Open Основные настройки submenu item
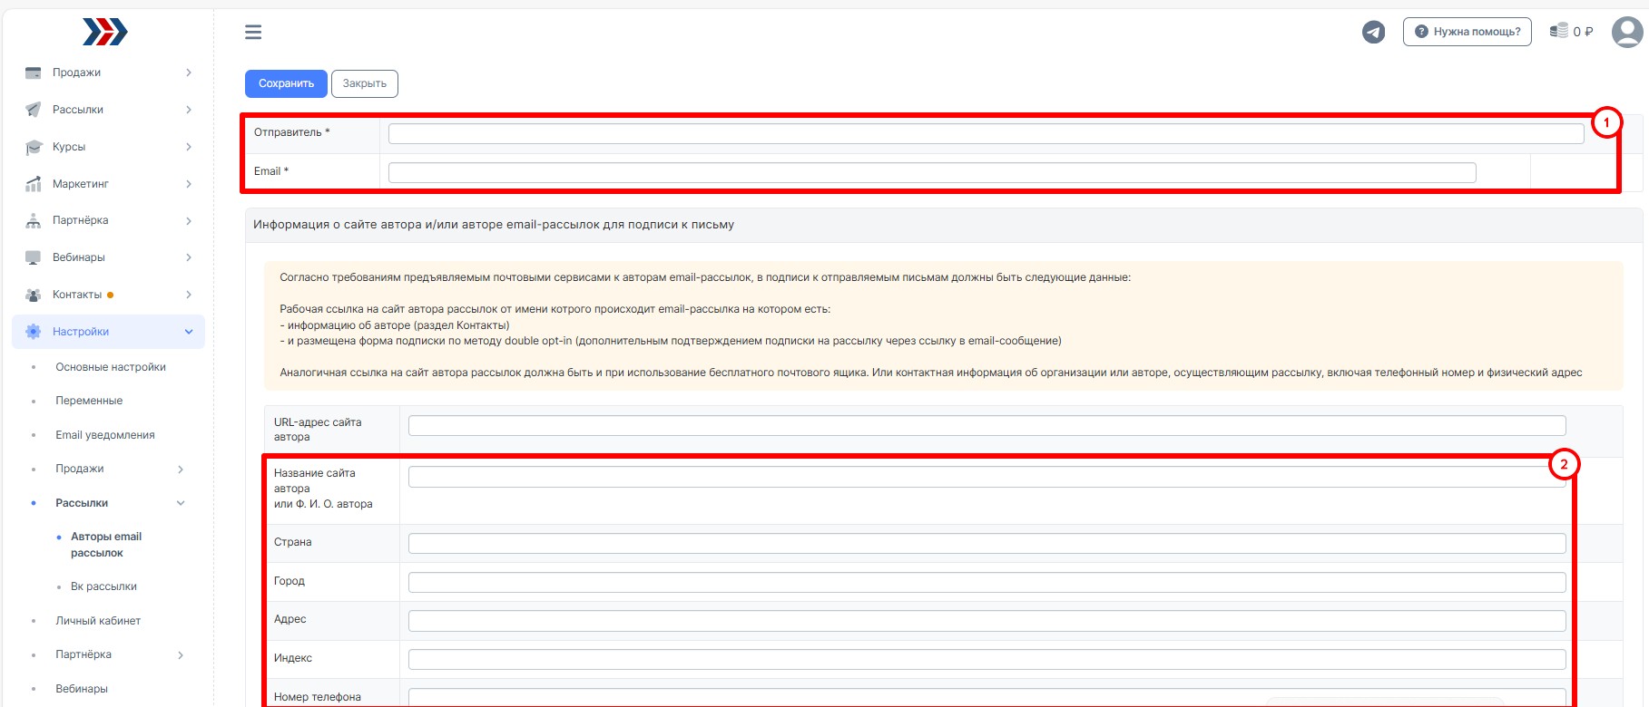Screen dimensions: 1649x707 click(111, 367)
